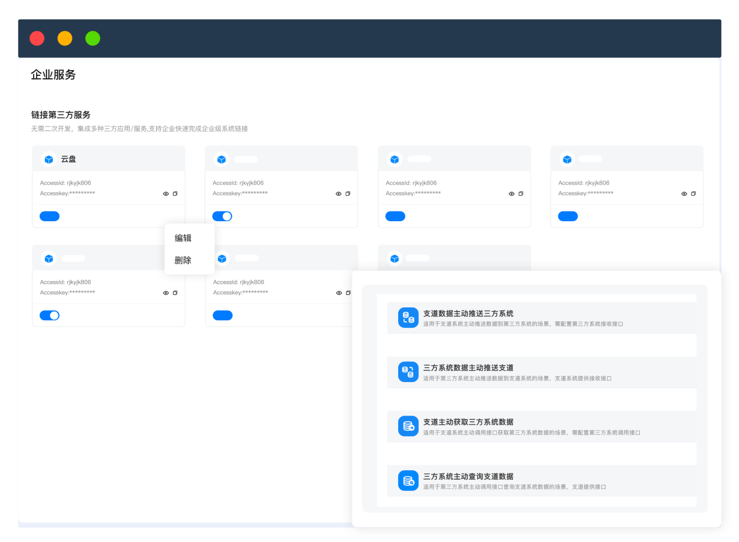Disable the switch in second top-row card
This screenshot has width=739, height=542.
pyautogui.click(x=222, y=216)
